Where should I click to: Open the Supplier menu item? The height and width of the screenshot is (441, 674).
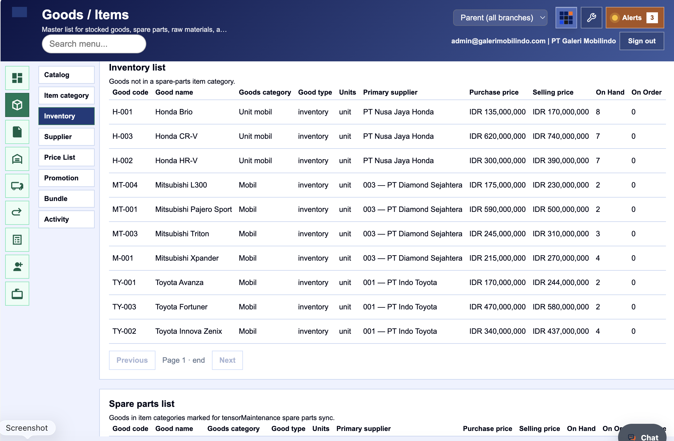coord(66,137)
